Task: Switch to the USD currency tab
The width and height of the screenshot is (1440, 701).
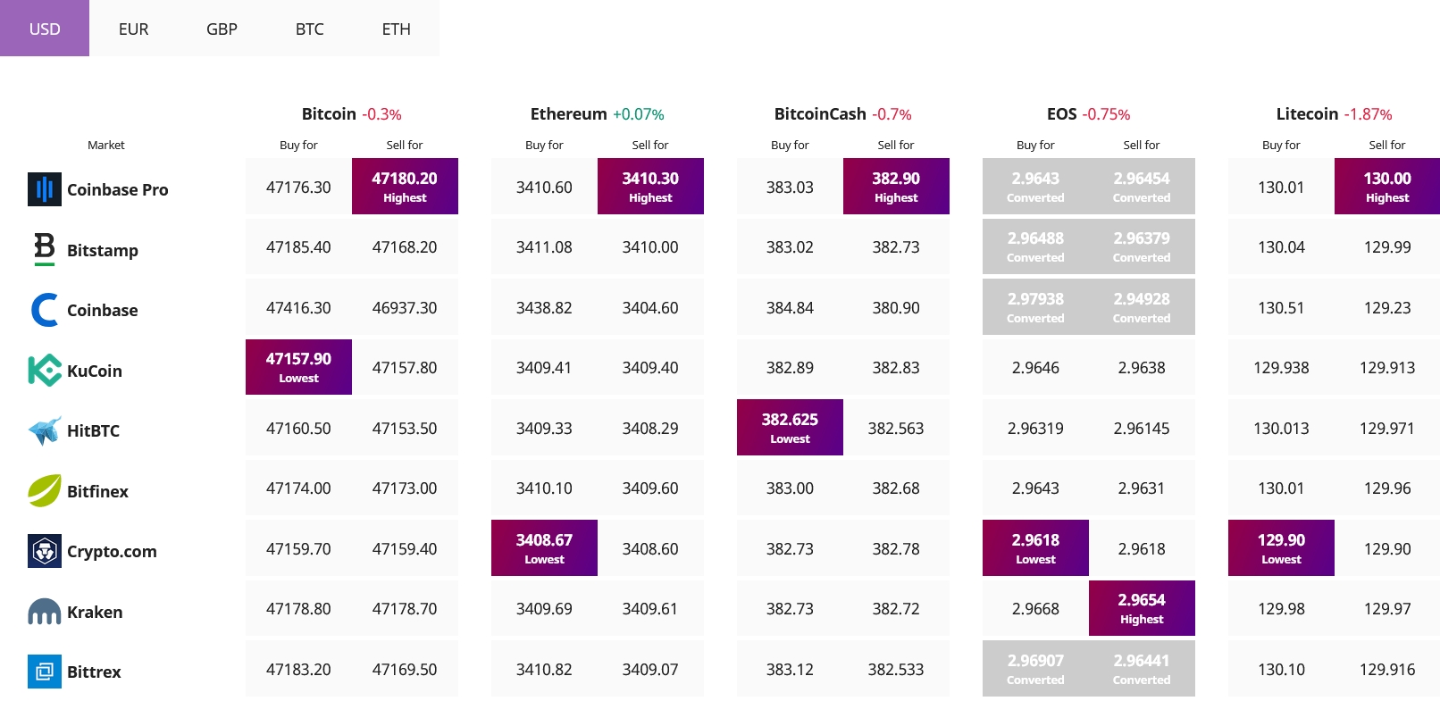Action: point(45,29)
